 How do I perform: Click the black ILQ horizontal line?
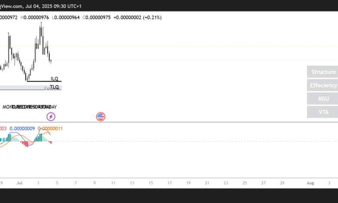click(44, 81)
